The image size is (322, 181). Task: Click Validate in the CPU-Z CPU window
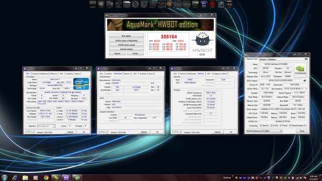[70, 132]
